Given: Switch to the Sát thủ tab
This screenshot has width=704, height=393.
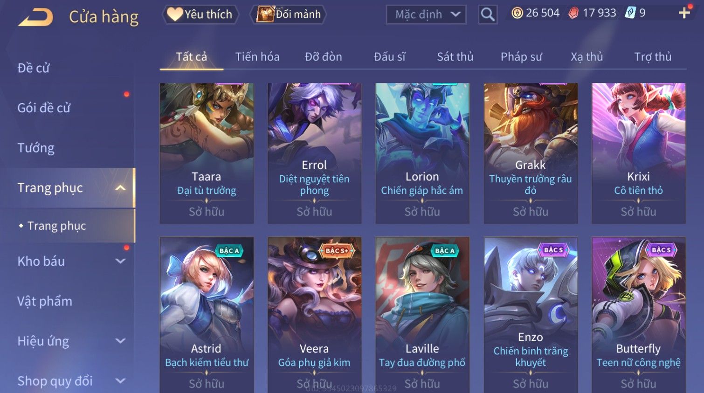Looking at the screenshot, I should [455, 57].
